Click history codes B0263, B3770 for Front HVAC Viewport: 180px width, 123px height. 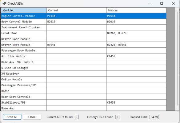(117, 33)
